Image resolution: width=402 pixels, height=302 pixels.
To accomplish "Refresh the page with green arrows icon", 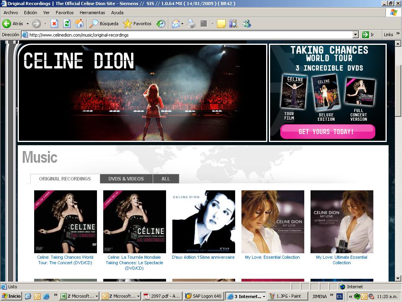I will (x=67, y=24).
